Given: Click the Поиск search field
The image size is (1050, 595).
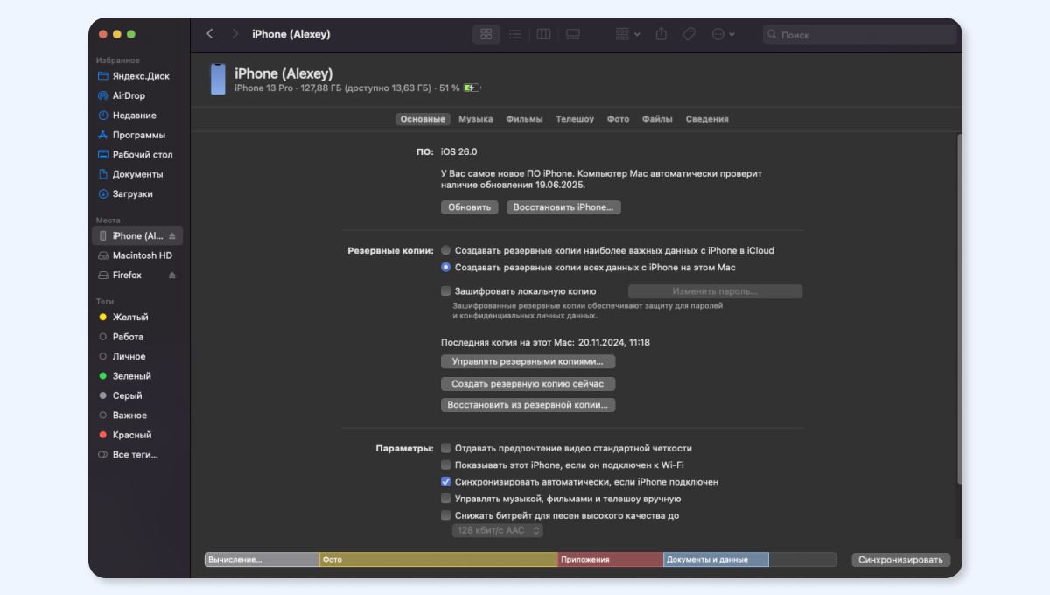Looking at the screenshot, I should tap(859, 35).
